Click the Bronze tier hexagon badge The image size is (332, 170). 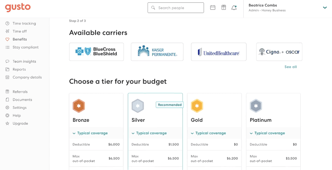[x=79, y=106]
